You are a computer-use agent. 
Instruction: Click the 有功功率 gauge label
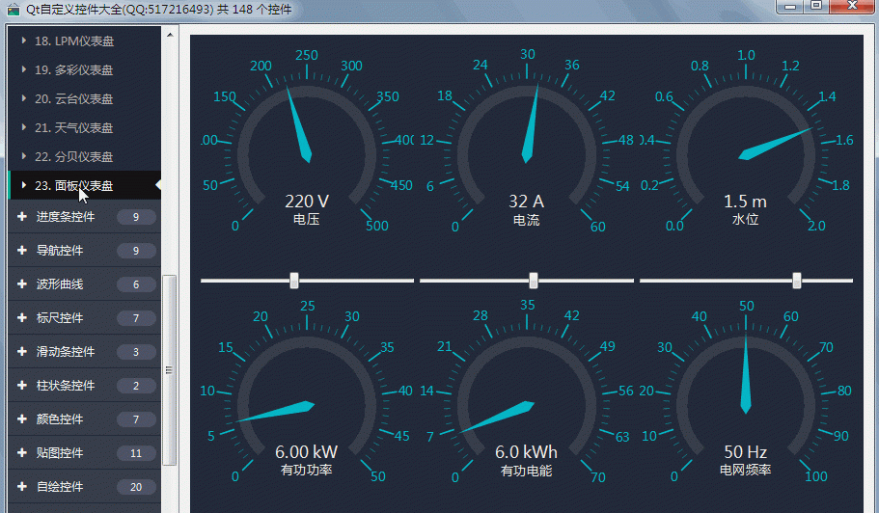pyautogui.click(x=307, y=470)
